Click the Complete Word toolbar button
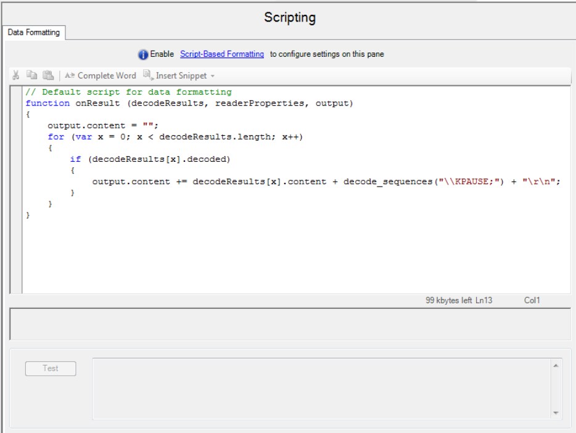 coord(101,76)
